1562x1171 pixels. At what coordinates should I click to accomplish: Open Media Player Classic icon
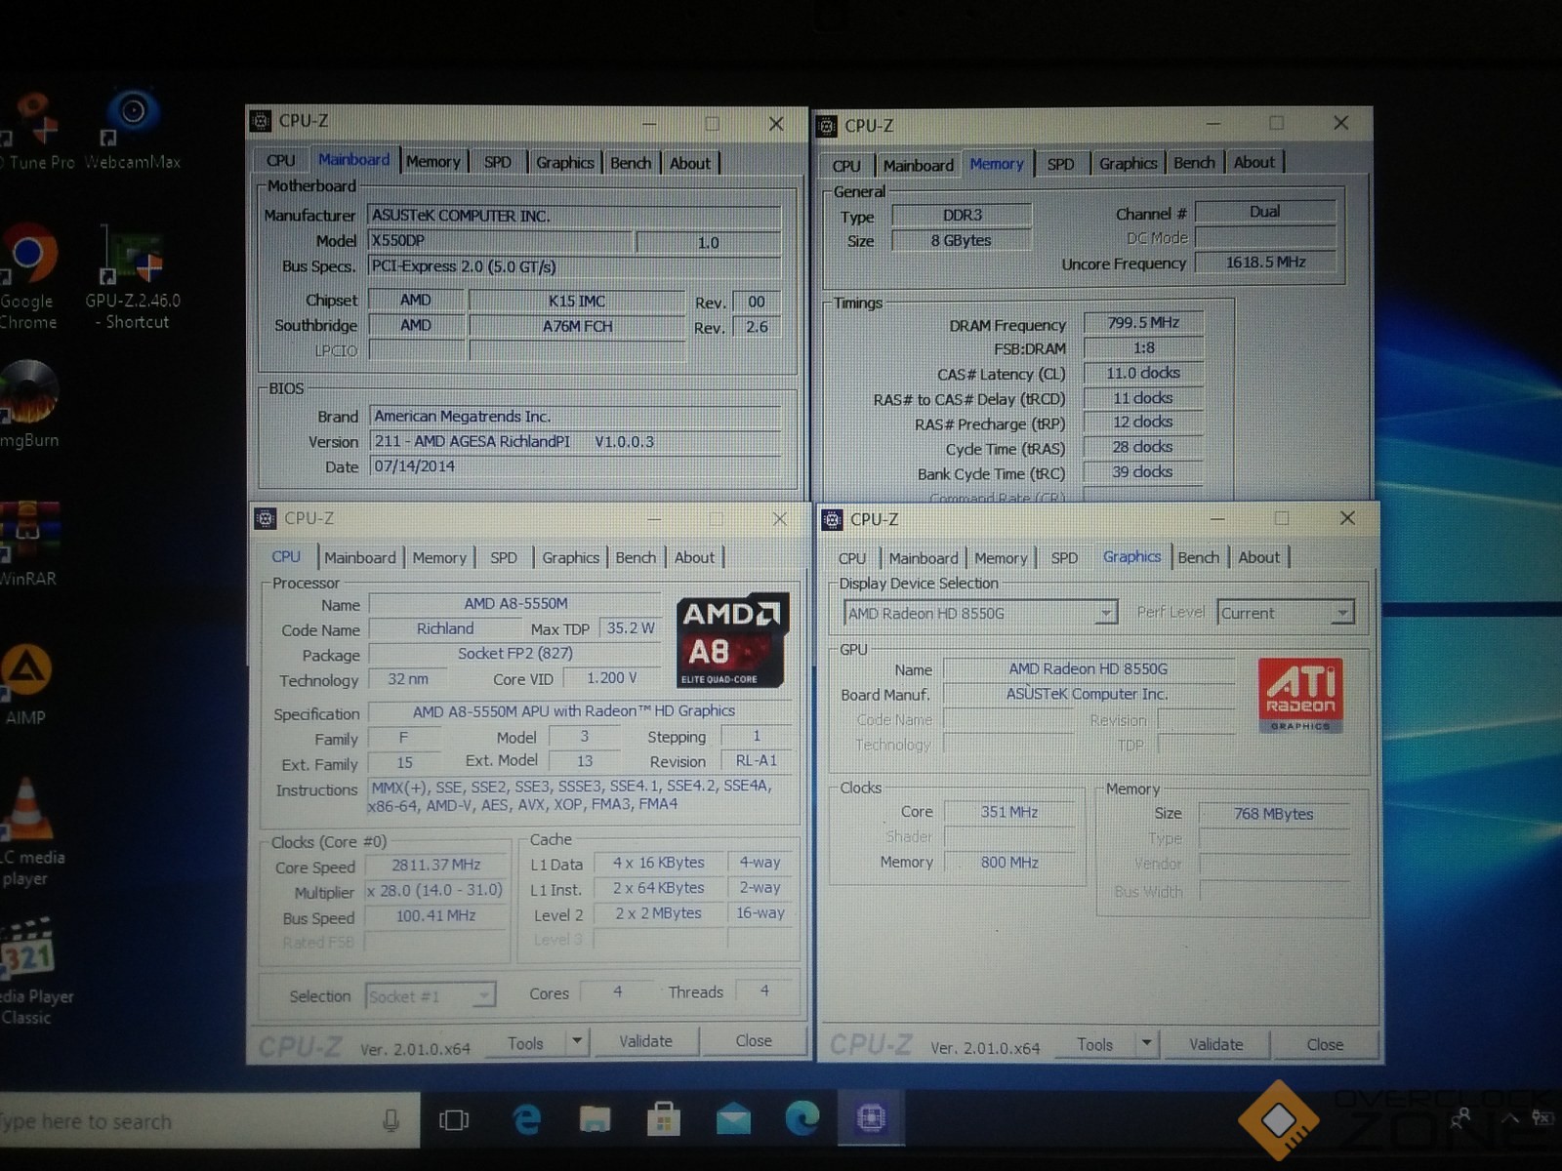tap(27, 949)
